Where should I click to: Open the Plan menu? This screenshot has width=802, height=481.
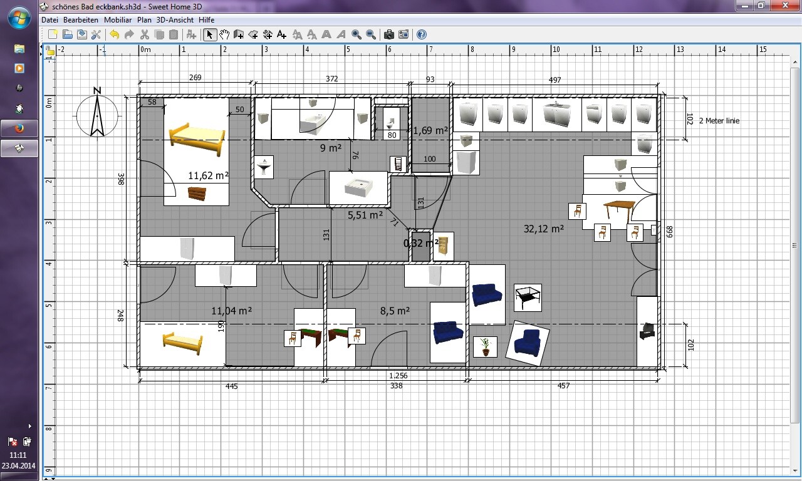tap(144, 19)
